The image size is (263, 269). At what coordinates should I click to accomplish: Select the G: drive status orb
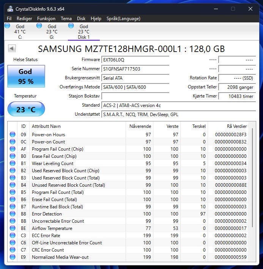point(39,26)
